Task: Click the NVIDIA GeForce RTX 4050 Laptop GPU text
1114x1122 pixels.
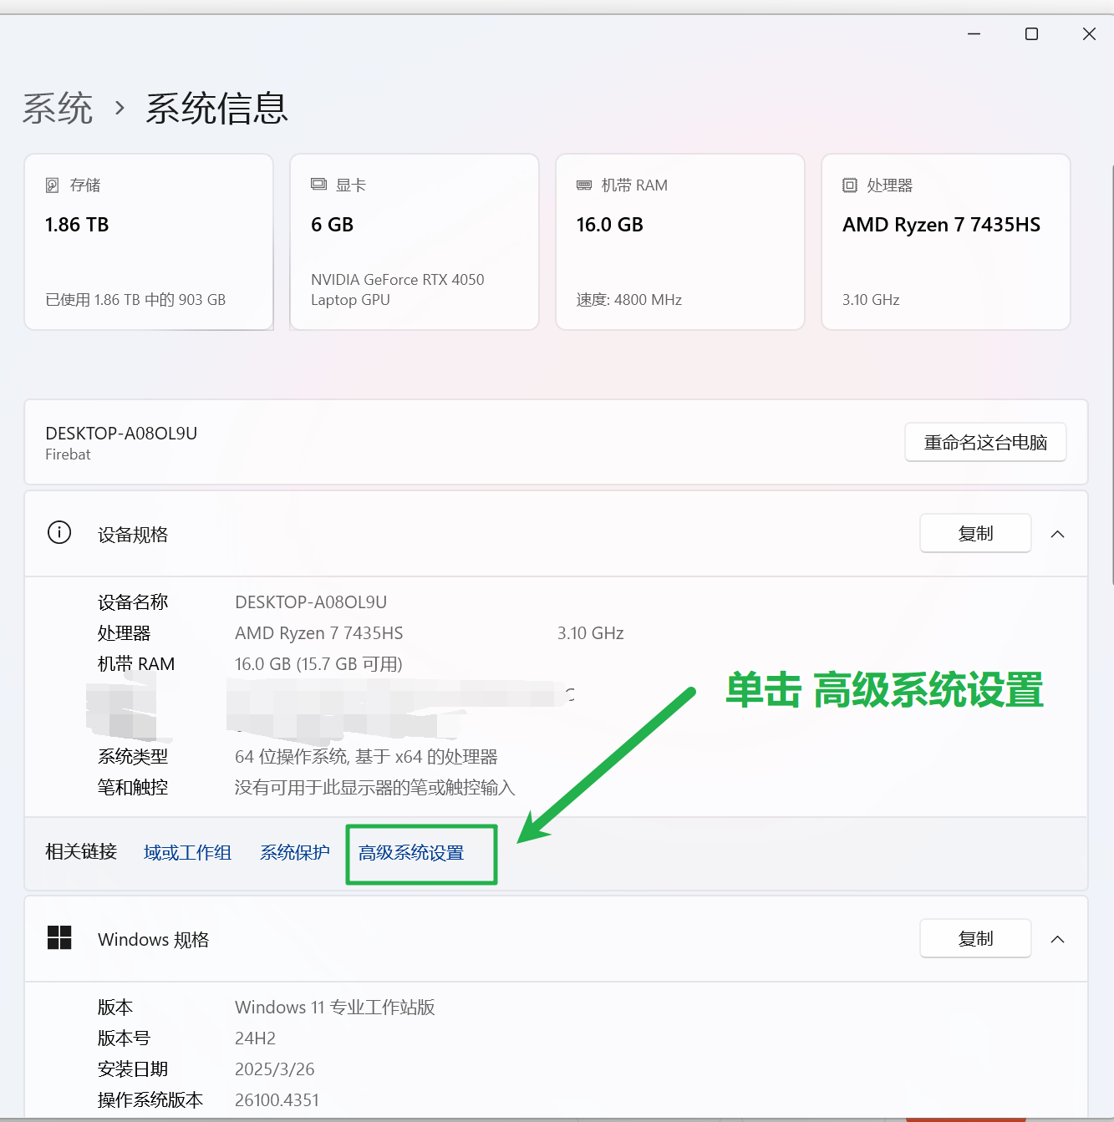Action: pyautogui.click(x=398, y=289)
